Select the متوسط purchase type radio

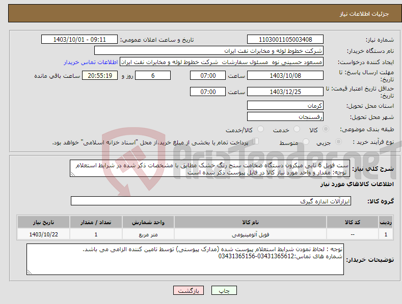click(306, 141)
